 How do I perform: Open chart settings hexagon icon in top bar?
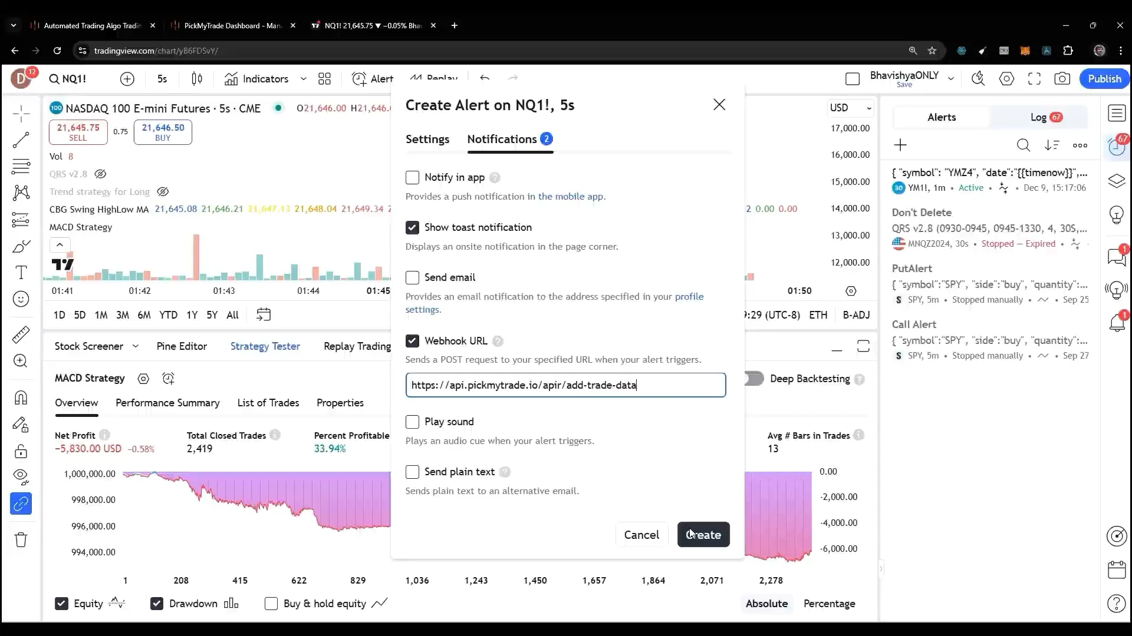[1006, 79]
